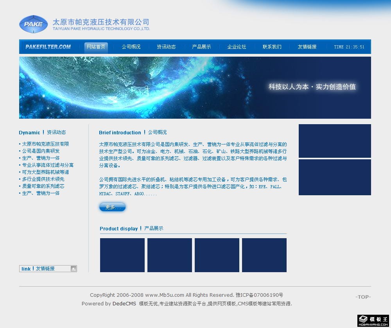The height and width of the screenshot is (328, 391).
Task: Open news item 公司是国内集研发
Action: 41,151
